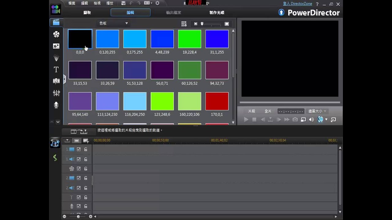Open the 3D mode options arrow
This screenshot has width=392, height=220.
tap(326, 119)
